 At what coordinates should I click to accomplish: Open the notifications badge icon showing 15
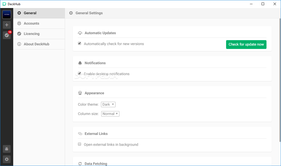[7, 35]
